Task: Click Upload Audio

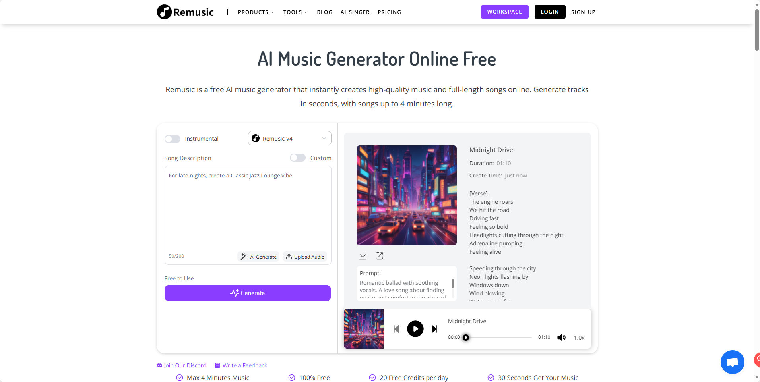Action: (x=305, y=257)
